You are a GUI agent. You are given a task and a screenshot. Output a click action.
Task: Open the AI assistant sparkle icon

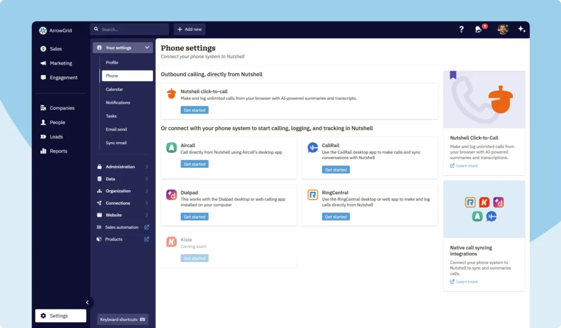pyautogui.click(x=522, y=29)
